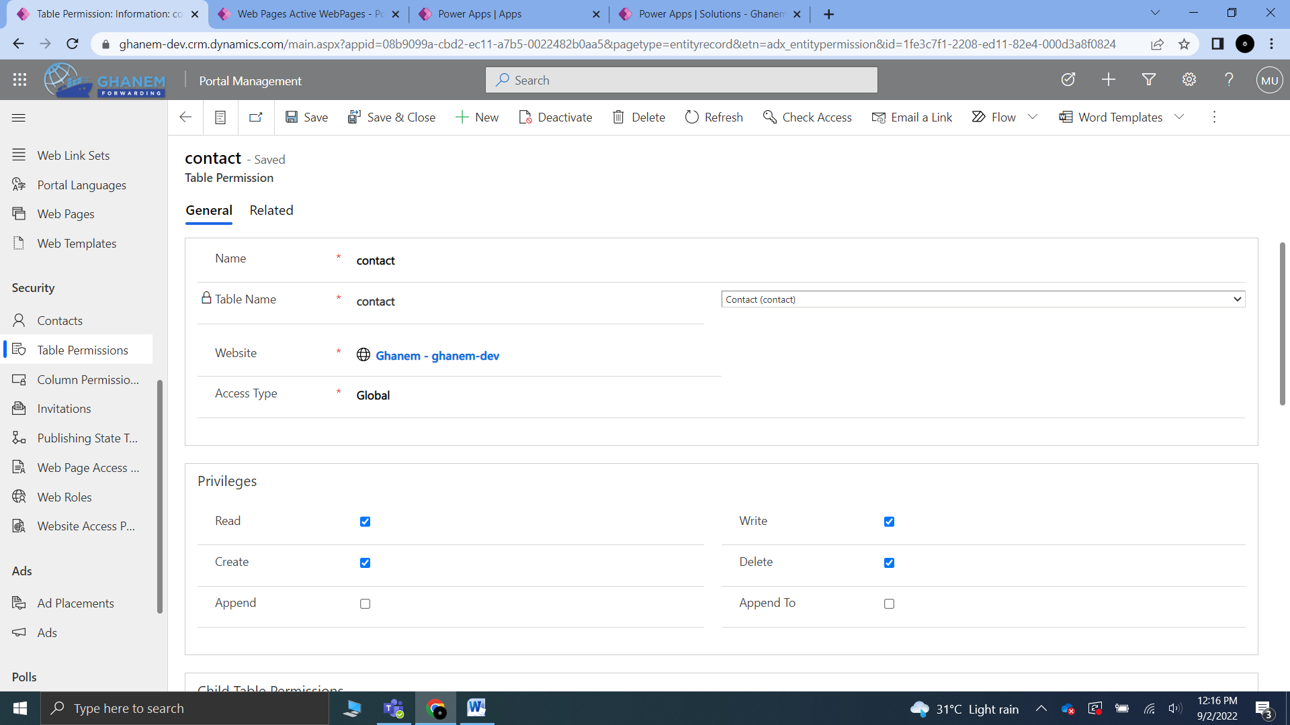1290x725 pixels.
Task: Expand the Flow command chevron
Action: pyautogui.click(x=1033, y=117)
